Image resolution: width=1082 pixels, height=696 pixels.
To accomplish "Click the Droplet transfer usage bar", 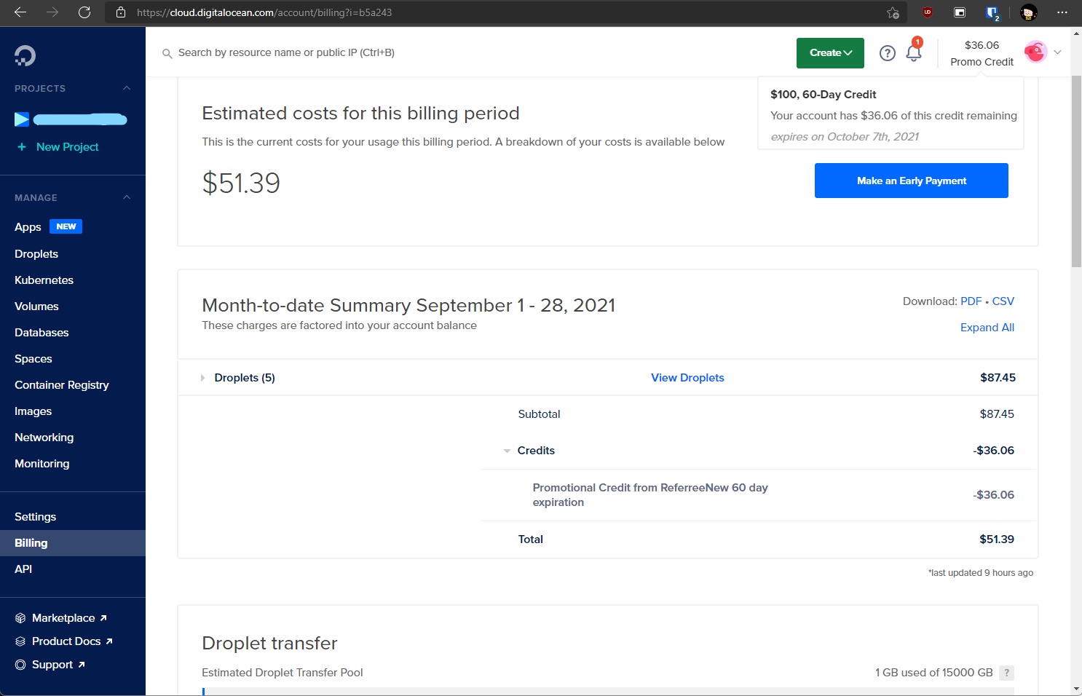I will point(608,691).
